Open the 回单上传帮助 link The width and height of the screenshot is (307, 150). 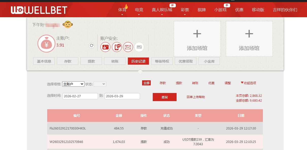pyautogui.click(x=195, y=97)
